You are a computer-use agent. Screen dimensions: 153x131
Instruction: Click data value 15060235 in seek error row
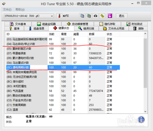pyautogui.click(x=95, y=54)
